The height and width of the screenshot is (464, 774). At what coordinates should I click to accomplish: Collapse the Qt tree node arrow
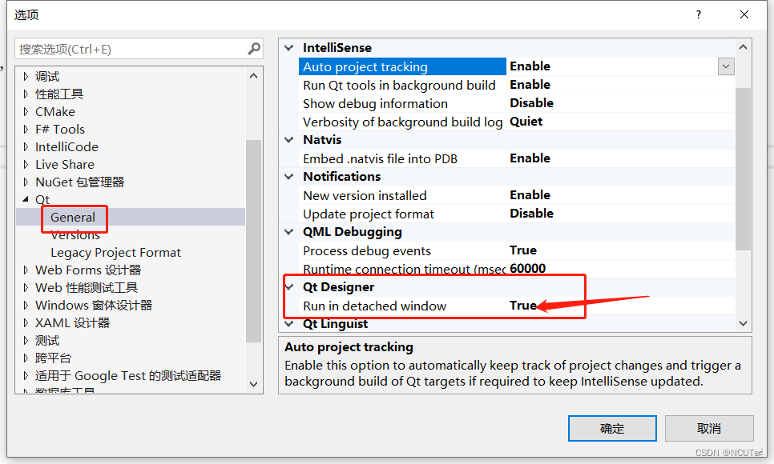(x=25, y=199)
